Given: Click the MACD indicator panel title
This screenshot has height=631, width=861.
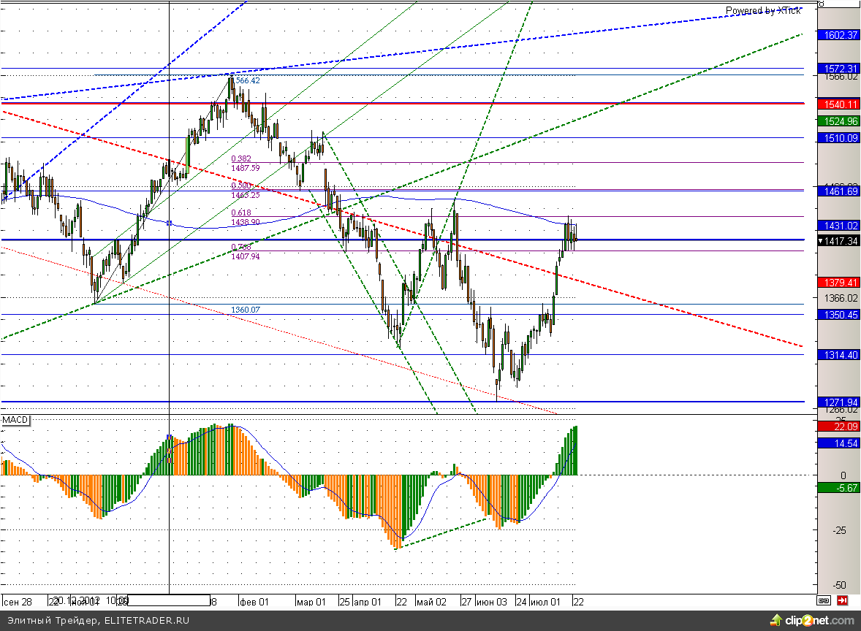Looking at the screenshot, I should click(x=15, y=421).
